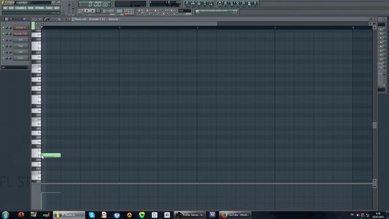Click the EN language indicator

coord(352,215)
